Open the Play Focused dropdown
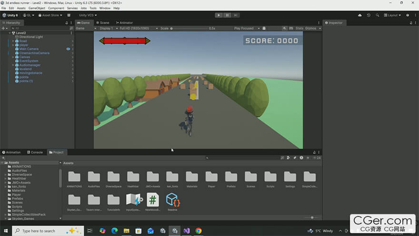 point(246,28)
